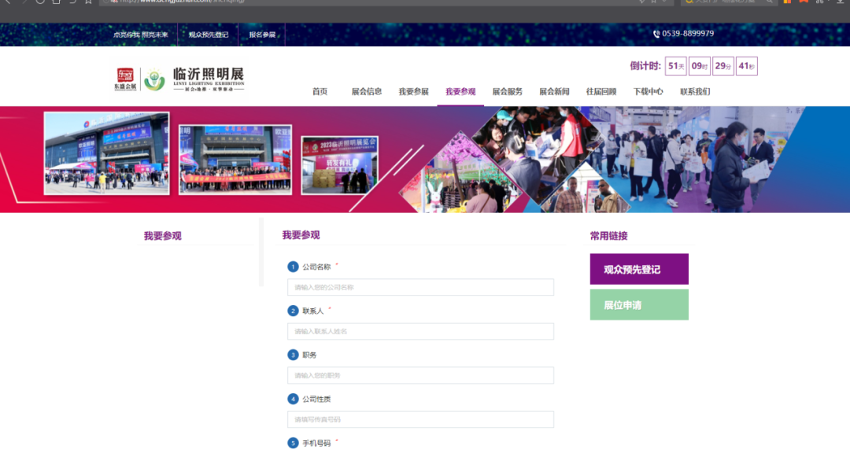Open the 展会新闻 navigation item
The width and height of the screenshot is (850, 449).
point(554,91)
